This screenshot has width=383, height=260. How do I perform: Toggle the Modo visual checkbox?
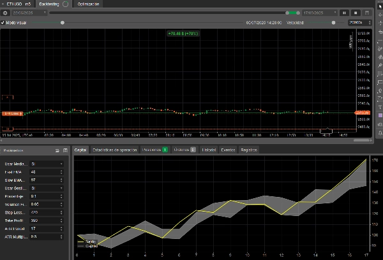coord(3,22)
